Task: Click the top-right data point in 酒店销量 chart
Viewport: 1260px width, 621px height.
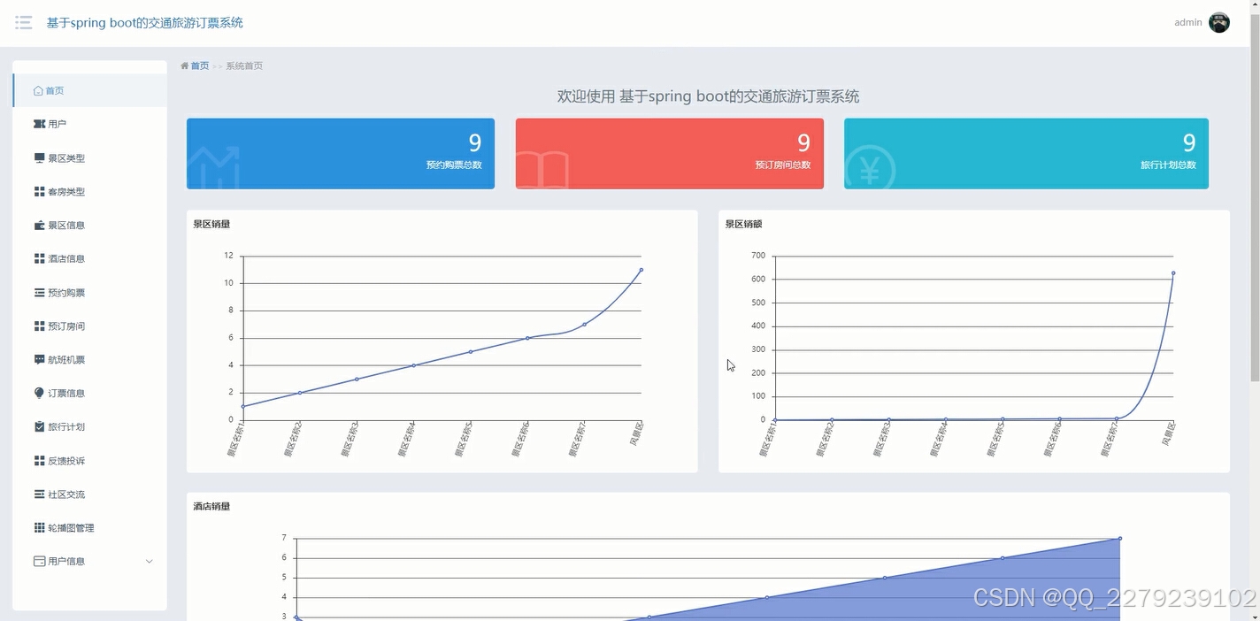Action: pyautogui.click(x=1120, y=538)
